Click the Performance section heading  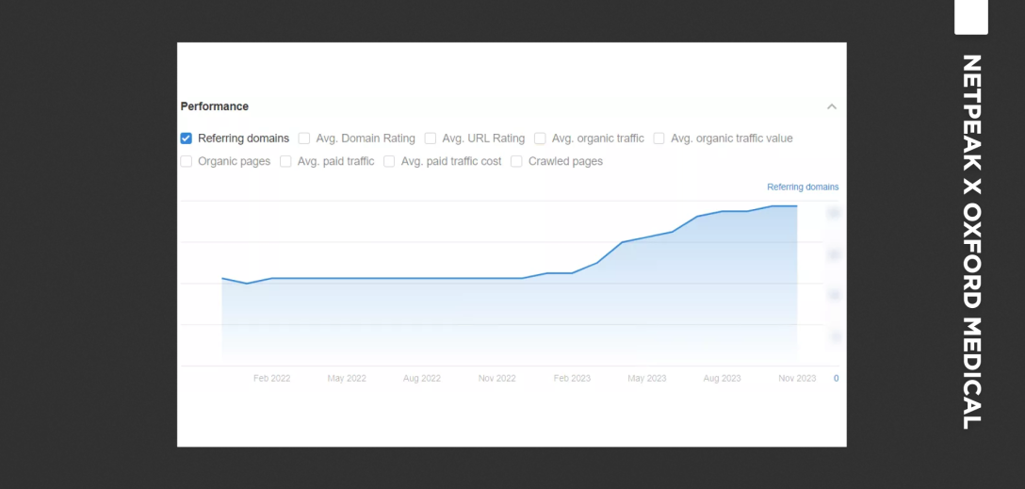click(x=215, y=106)
